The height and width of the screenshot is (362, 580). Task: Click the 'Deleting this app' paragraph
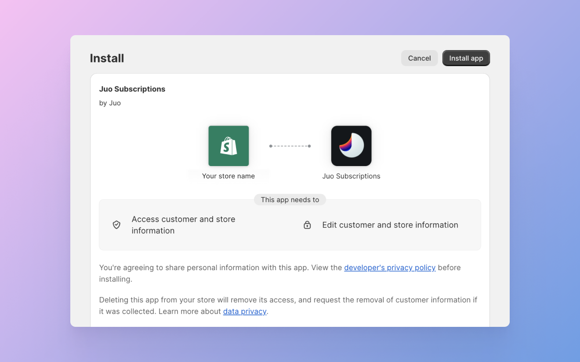(x=288, y=306)
